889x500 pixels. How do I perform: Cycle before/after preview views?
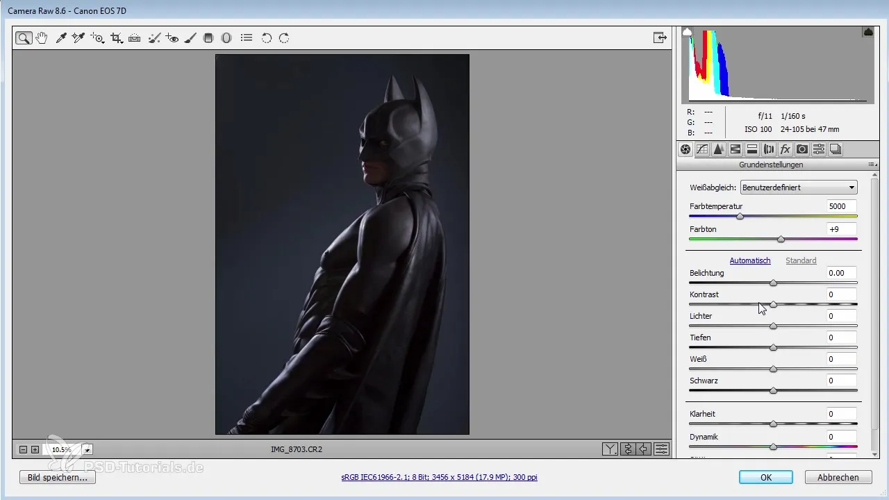pos(610,449)
